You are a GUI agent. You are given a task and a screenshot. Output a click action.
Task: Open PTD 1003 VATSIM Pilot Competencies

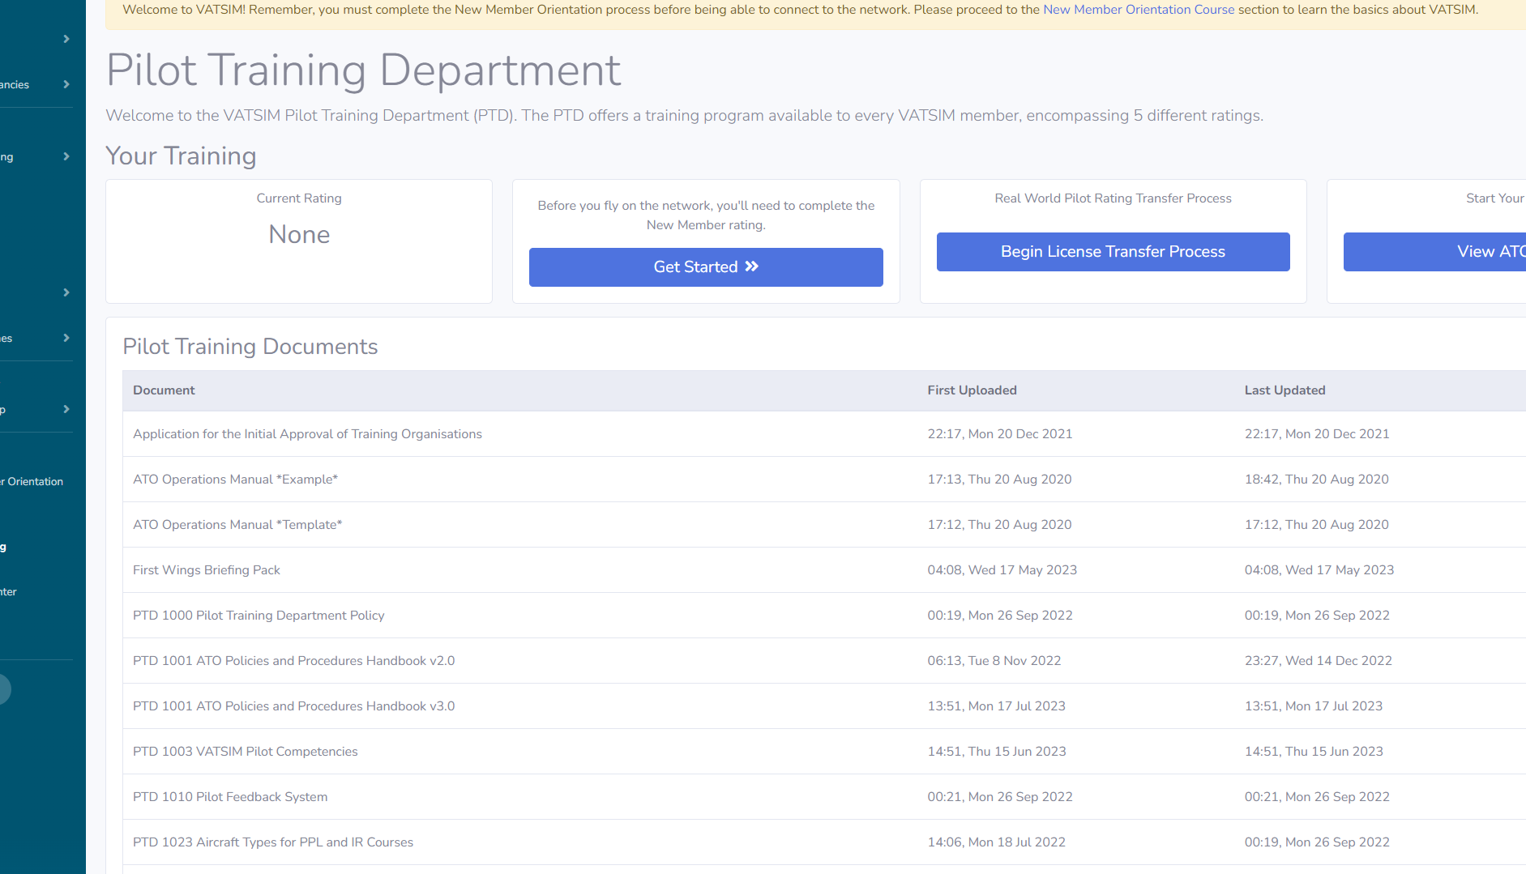245,751
